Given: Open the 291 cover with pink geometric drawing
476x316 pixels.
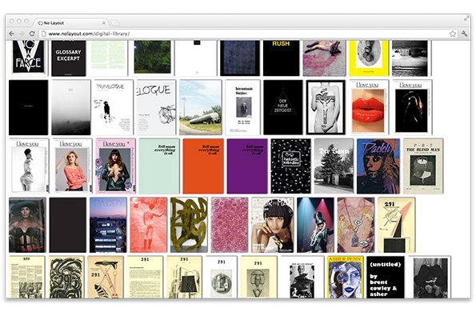Looking at the screenshot, I should pos(397,225).
